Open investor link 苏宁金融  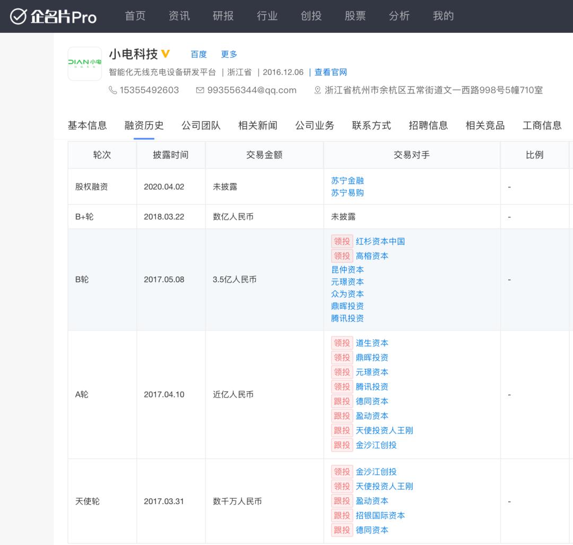[x=348, y=180]
